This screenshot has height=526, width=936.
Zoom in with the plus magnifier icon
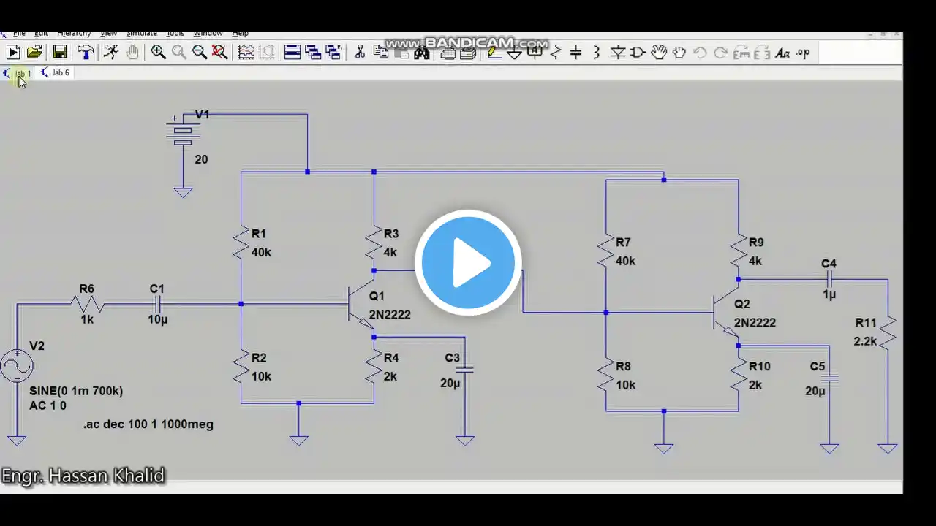tap(158, 52)
